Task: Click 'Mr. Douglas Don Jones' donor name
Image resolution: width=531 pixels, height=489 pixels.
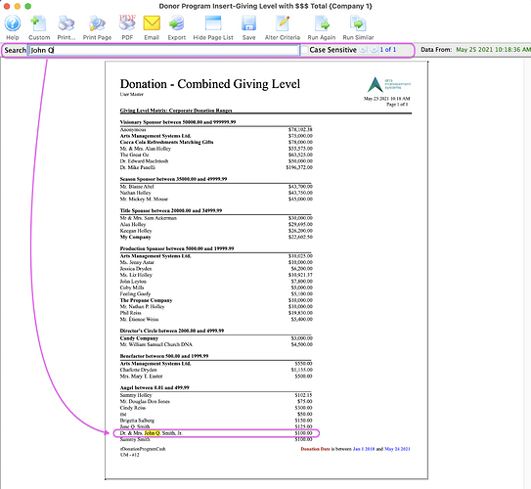Action: pyautogui.click(x=145, y=401)
